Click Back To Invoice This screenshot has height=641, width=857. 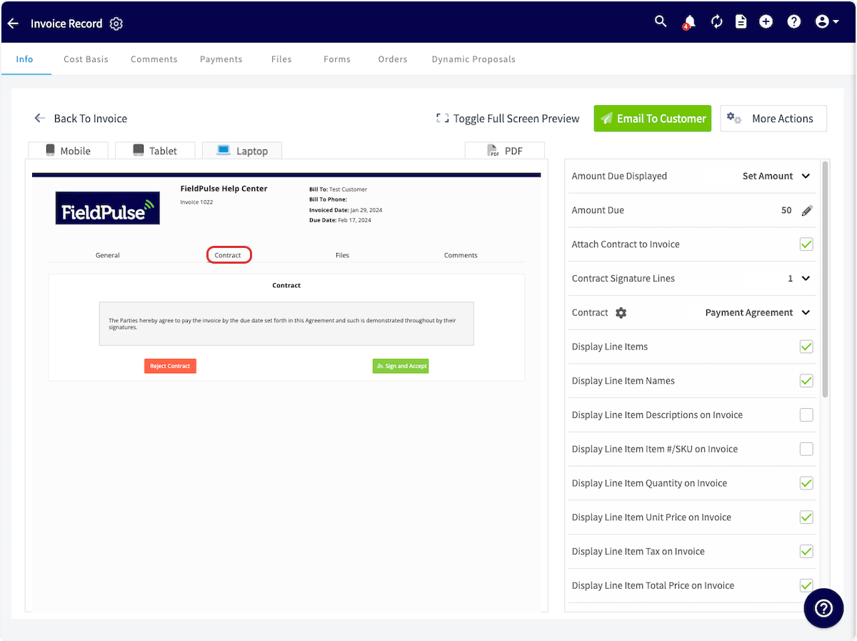click(x=81, y=119)
